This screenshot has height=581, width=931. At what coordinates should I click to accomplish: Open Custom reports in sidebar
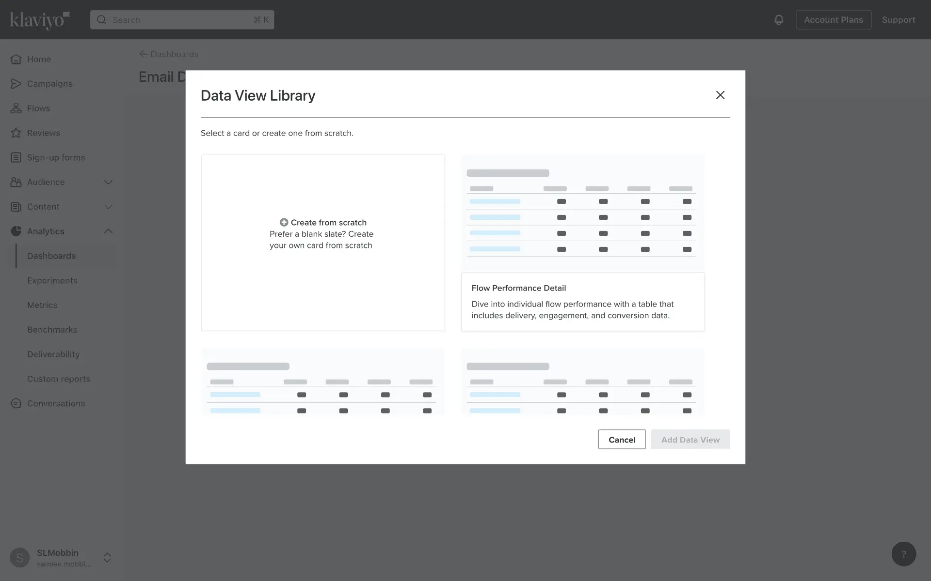point(59,379)
